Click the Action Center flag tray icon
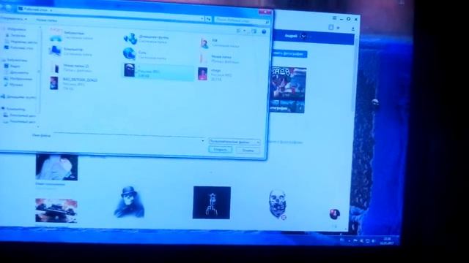The height and width of the screenshot is (263, 469). tap(355, 240)
